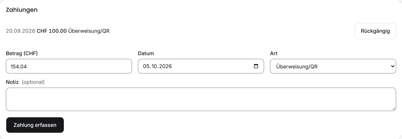Click the Zahlungen section heading
The width and height of the screenshot is (402, 139).
[x=22, y=9]
